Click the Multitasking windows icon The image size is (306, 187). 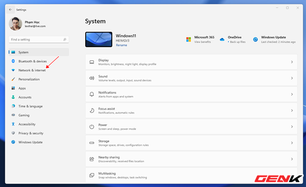[x=92, y=175]
